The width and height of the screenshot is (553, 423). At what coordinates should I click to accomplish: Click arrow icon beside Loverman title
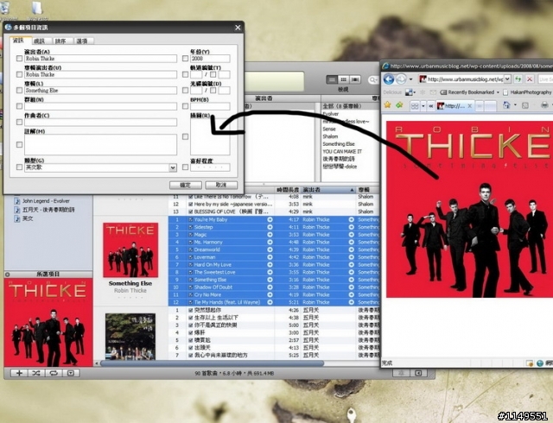point(270,257)
